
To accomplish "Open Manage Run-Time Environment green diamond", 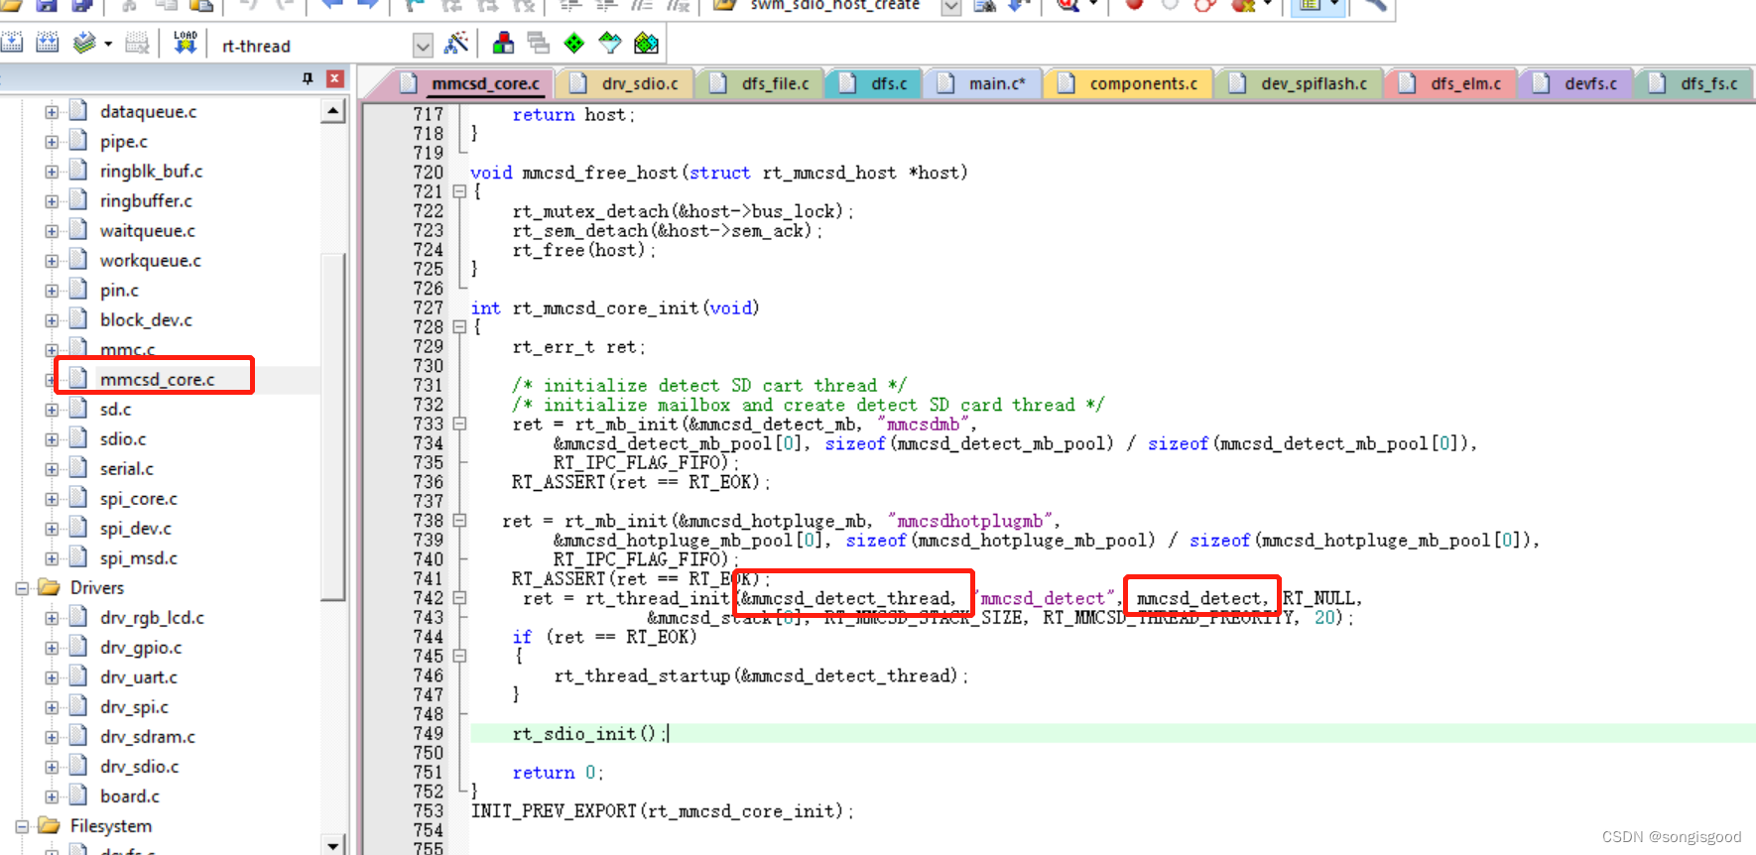I will (574, 43).
